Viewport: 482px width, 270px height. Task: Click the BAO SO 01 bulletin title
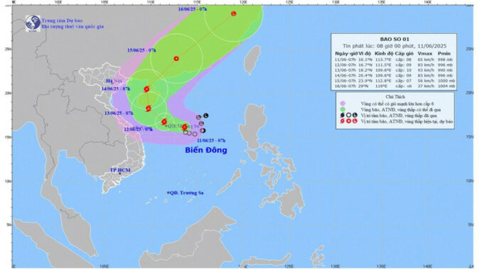click(395, 39)
